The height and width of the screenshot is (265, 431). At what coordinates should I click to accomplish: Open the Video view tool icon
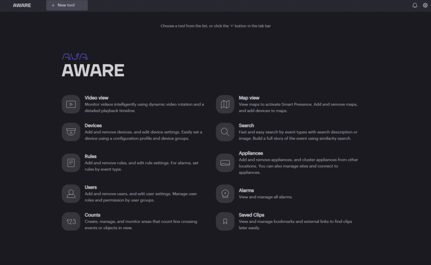point(71,104)
